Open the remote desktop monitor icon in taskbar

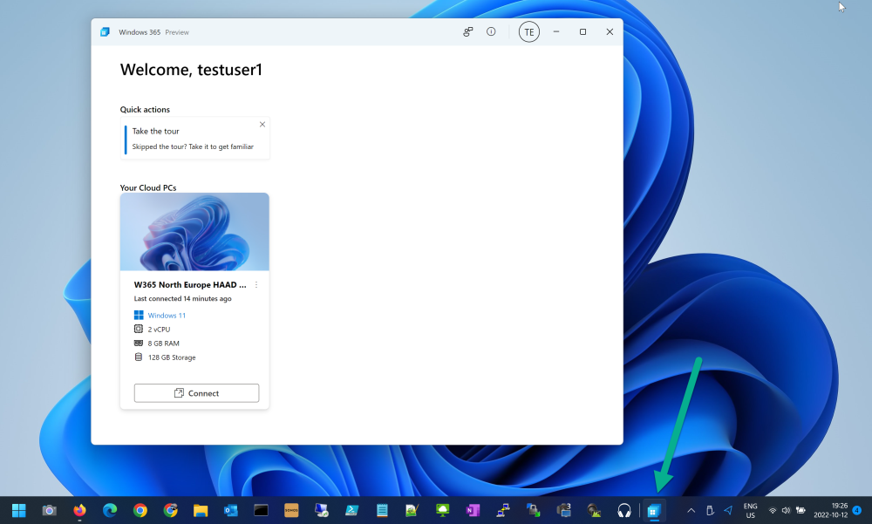coord(322,510)
